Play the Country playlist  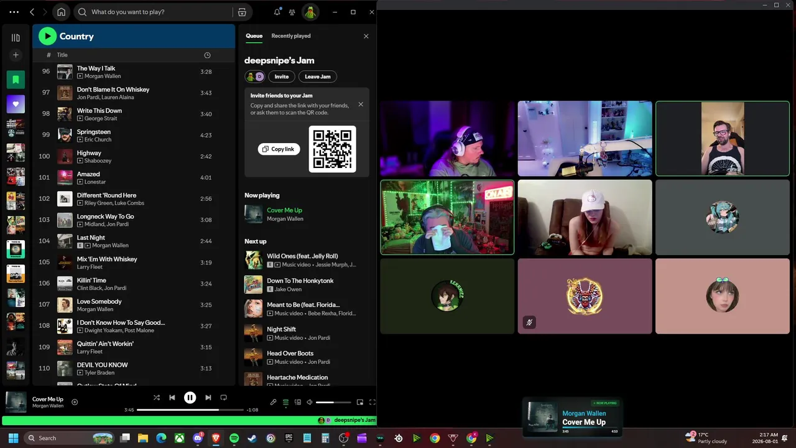[47, 36]
